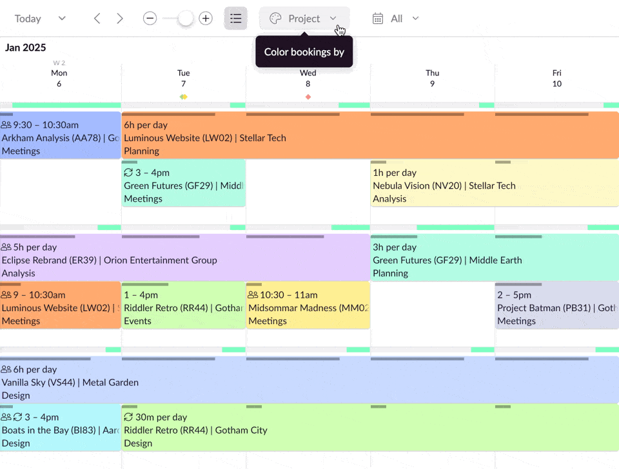Click the people icon on Arkham Analysis booking
Image resolution: width=619 pixels, height=469 pixels.
click(6, 124)
